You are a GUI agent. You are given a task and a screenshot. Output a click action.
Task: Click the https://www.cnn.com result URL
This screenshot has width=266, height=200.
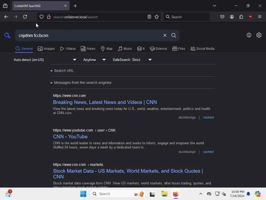tap(69, 96)
